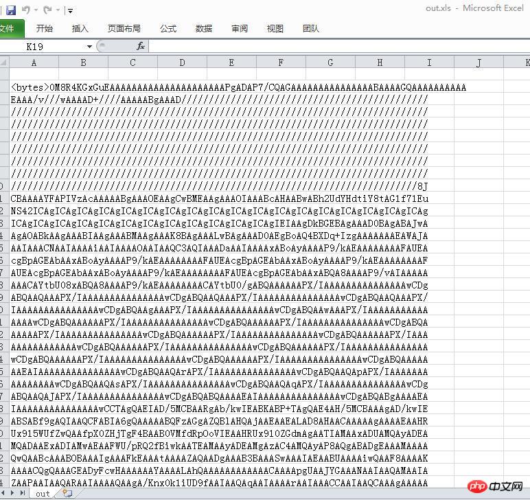This screenshot has width=530, height=500.
Task: Insert a new worksheet with tab icon
Action: pos(67,494)
